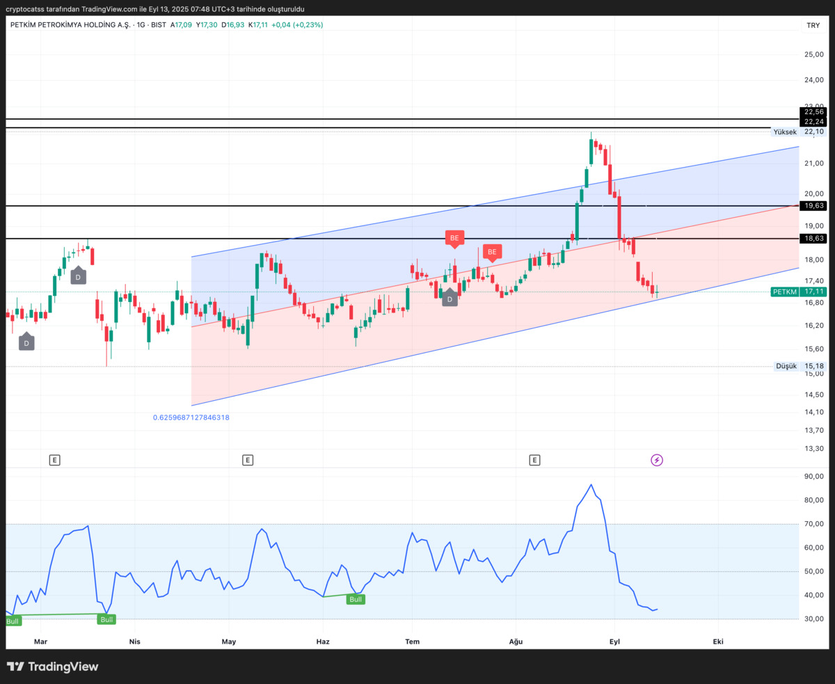Click the Mar label on time axis
The height and width of the screenshot is (684, 835).
[x=41, y=642]
